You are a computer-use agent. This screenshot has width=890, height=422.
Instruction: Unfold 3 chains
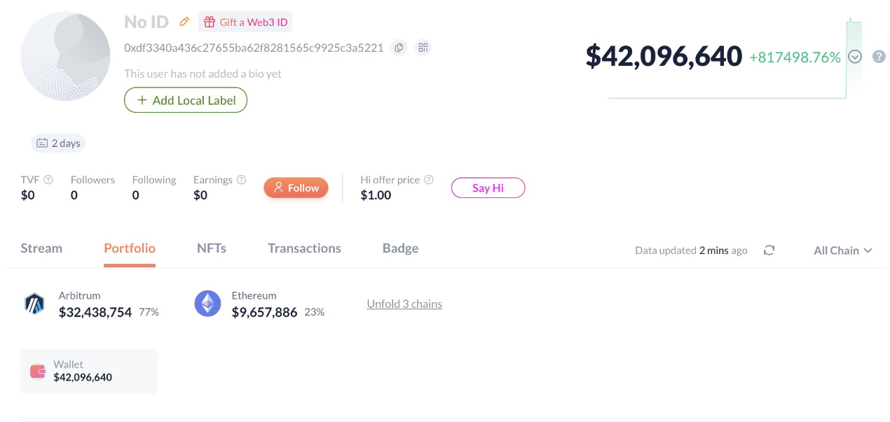click(404, 304)
